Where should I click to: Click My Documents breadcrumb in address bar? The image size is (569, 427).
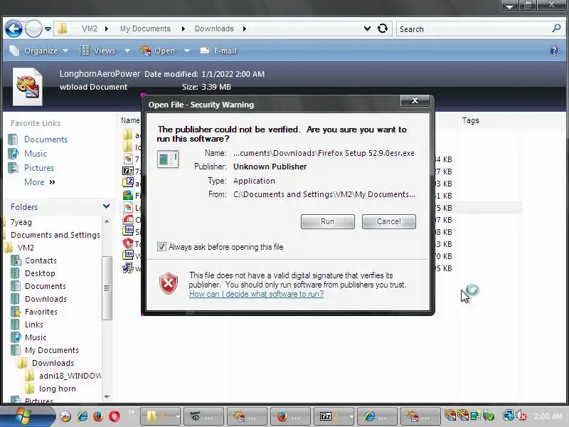pos(145,28)
